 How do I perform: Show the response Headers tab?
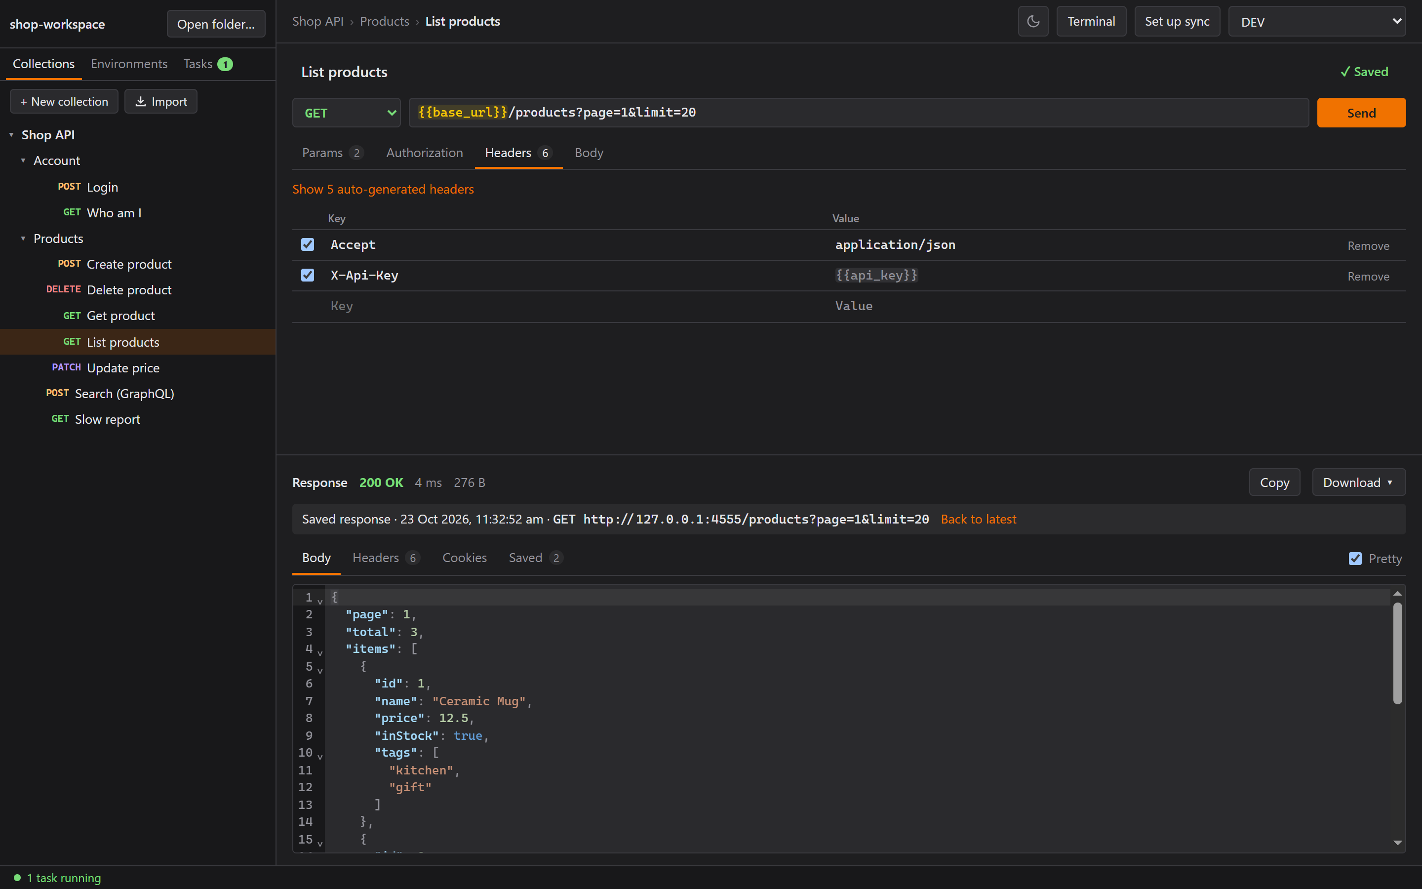pyautogui.click(x=386, y=558)
